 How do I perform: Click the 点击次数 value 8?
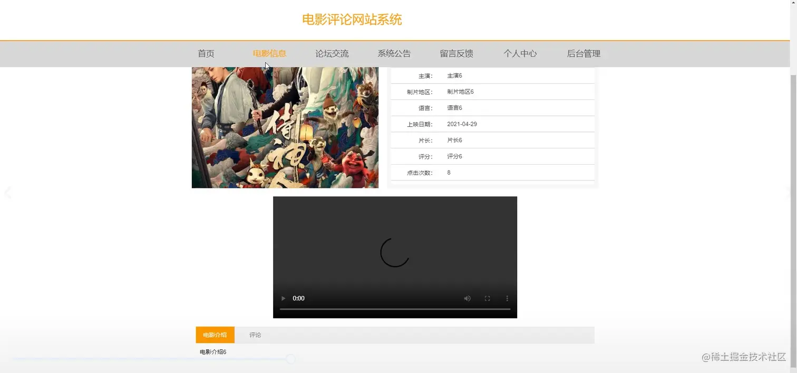(x=449, y=173)
